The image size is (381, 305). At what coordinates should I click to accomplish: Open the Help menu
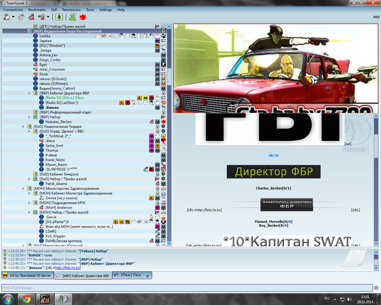[121, 10]
